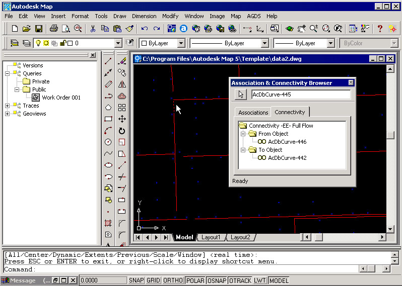Collapse the From Object node
The image size is (402, 286).
[x=243, y=134]
